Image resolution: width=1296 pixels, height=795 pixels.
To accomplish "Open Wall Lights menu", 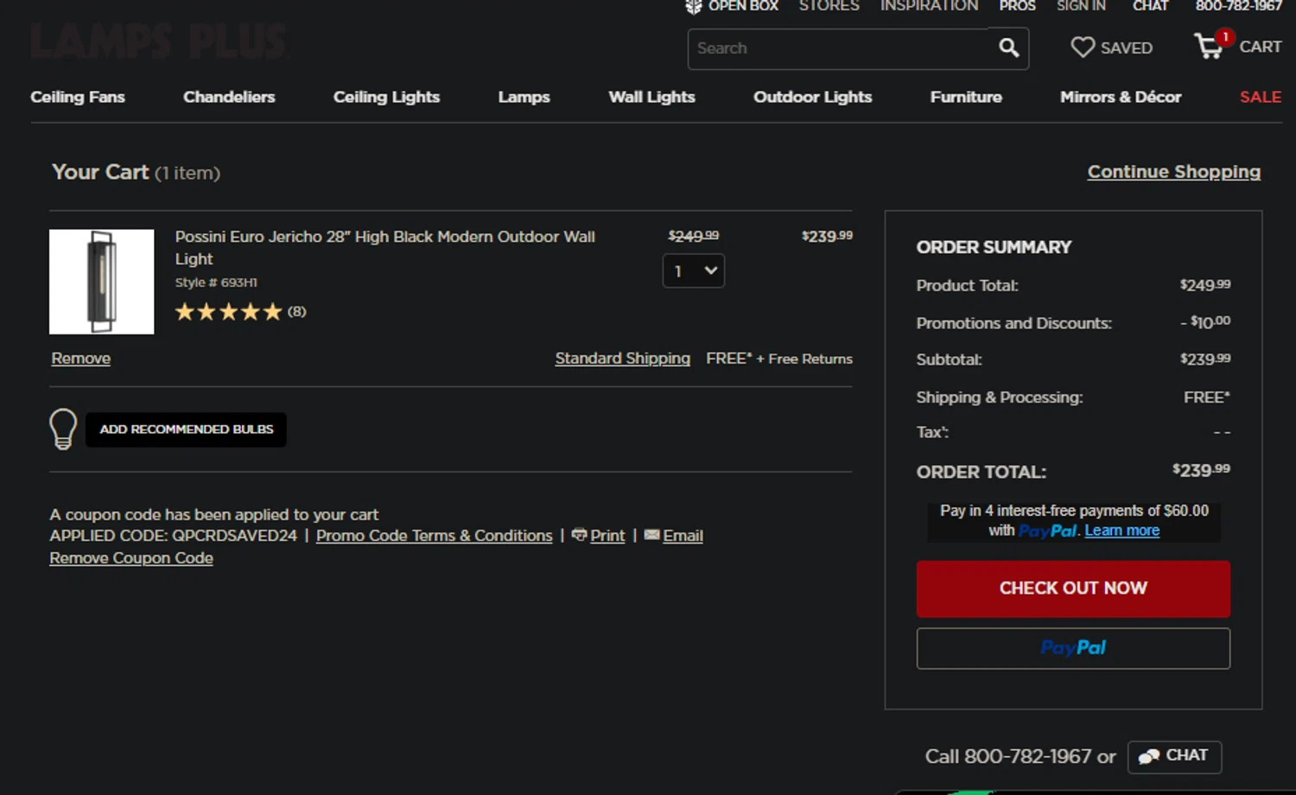I will (651, 97).
